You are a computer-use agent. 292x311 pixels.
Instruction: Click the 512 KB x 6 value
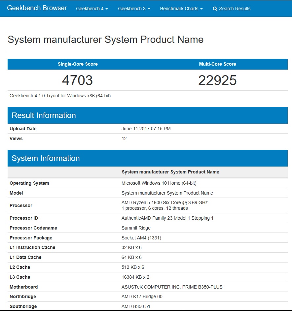[133, 267]
